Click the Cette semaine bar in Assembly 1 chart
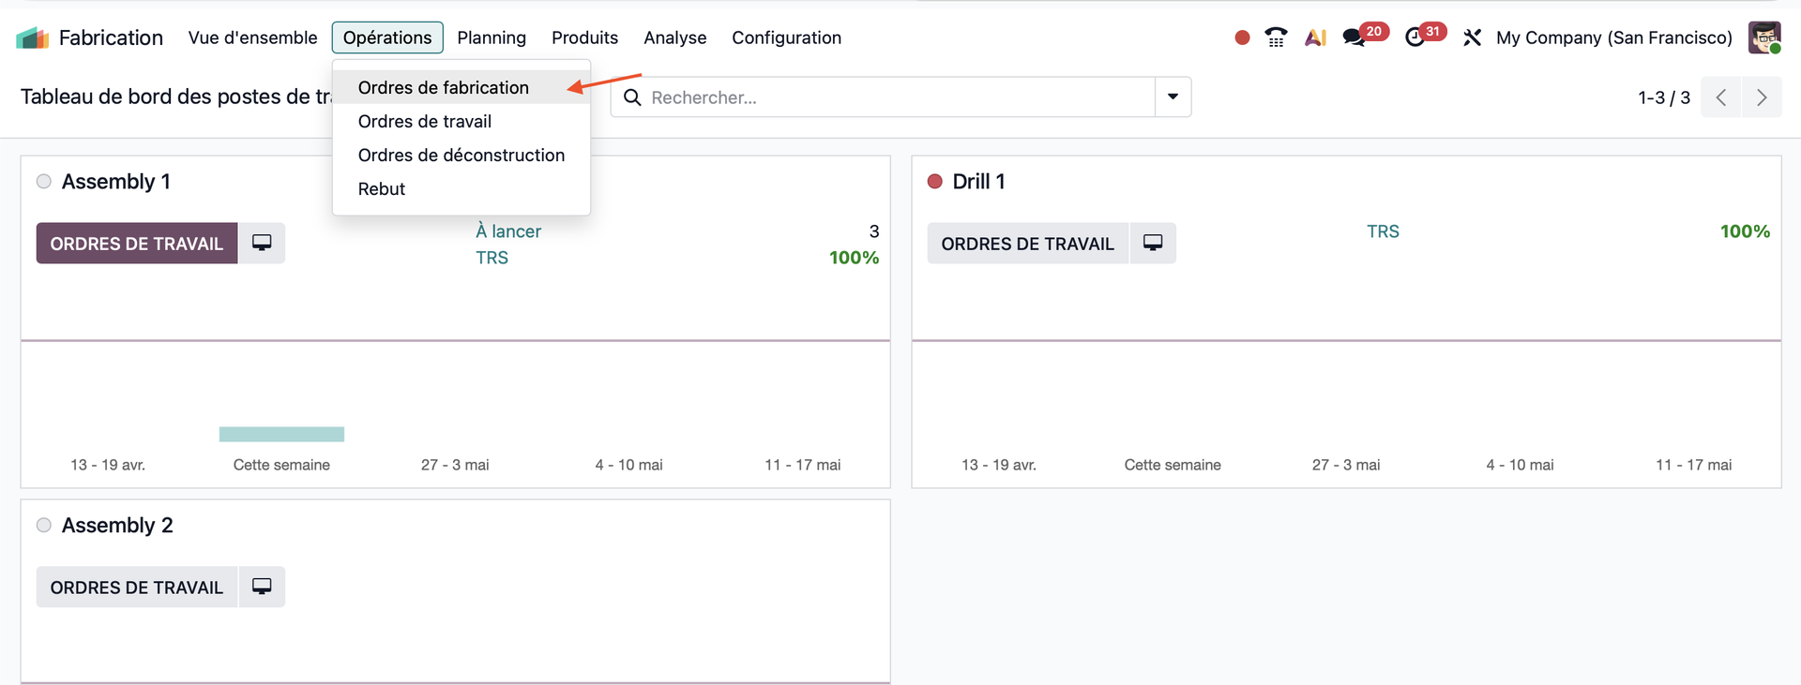Screen dimensions: 1801x685 [281, 434]
